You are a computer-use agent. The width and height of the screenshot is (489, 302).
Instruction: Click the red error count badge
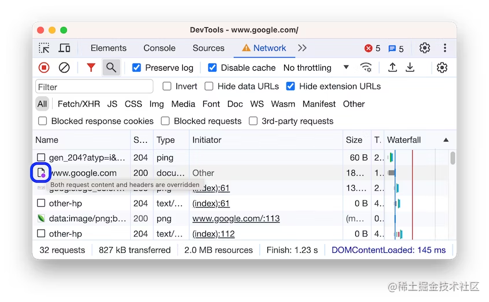click(x=372, y=49)
